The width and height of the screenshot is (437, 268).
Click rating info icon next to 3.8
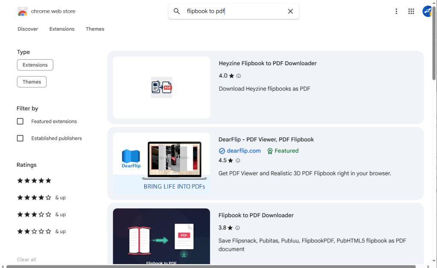point(237,228)
